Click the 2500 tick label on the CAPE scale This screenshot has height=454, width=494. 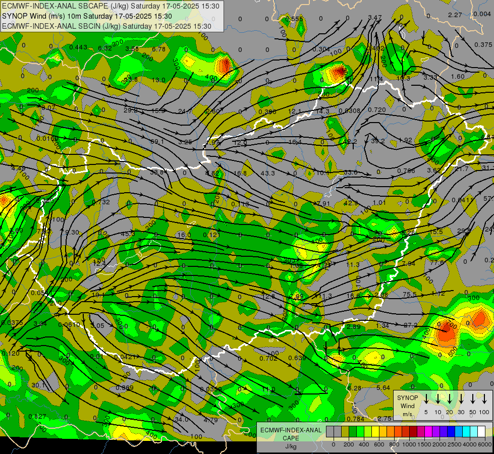coord(455,444)
